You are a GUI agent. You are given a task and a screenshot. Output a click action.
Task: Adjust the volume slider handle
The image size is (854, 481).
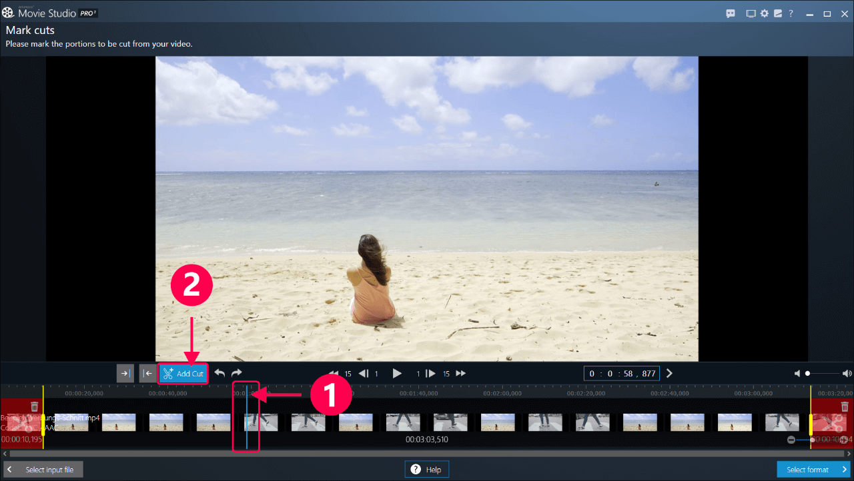coord(807,374)
